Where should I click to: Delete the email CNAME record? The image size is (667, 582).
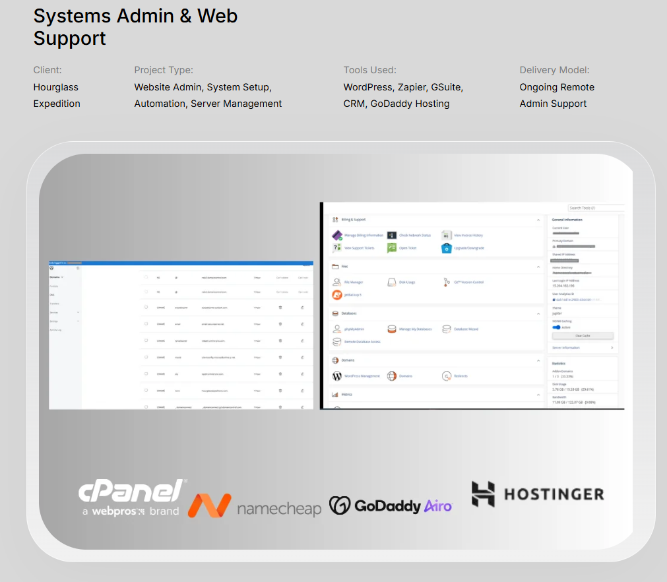(x=280, y=324)
